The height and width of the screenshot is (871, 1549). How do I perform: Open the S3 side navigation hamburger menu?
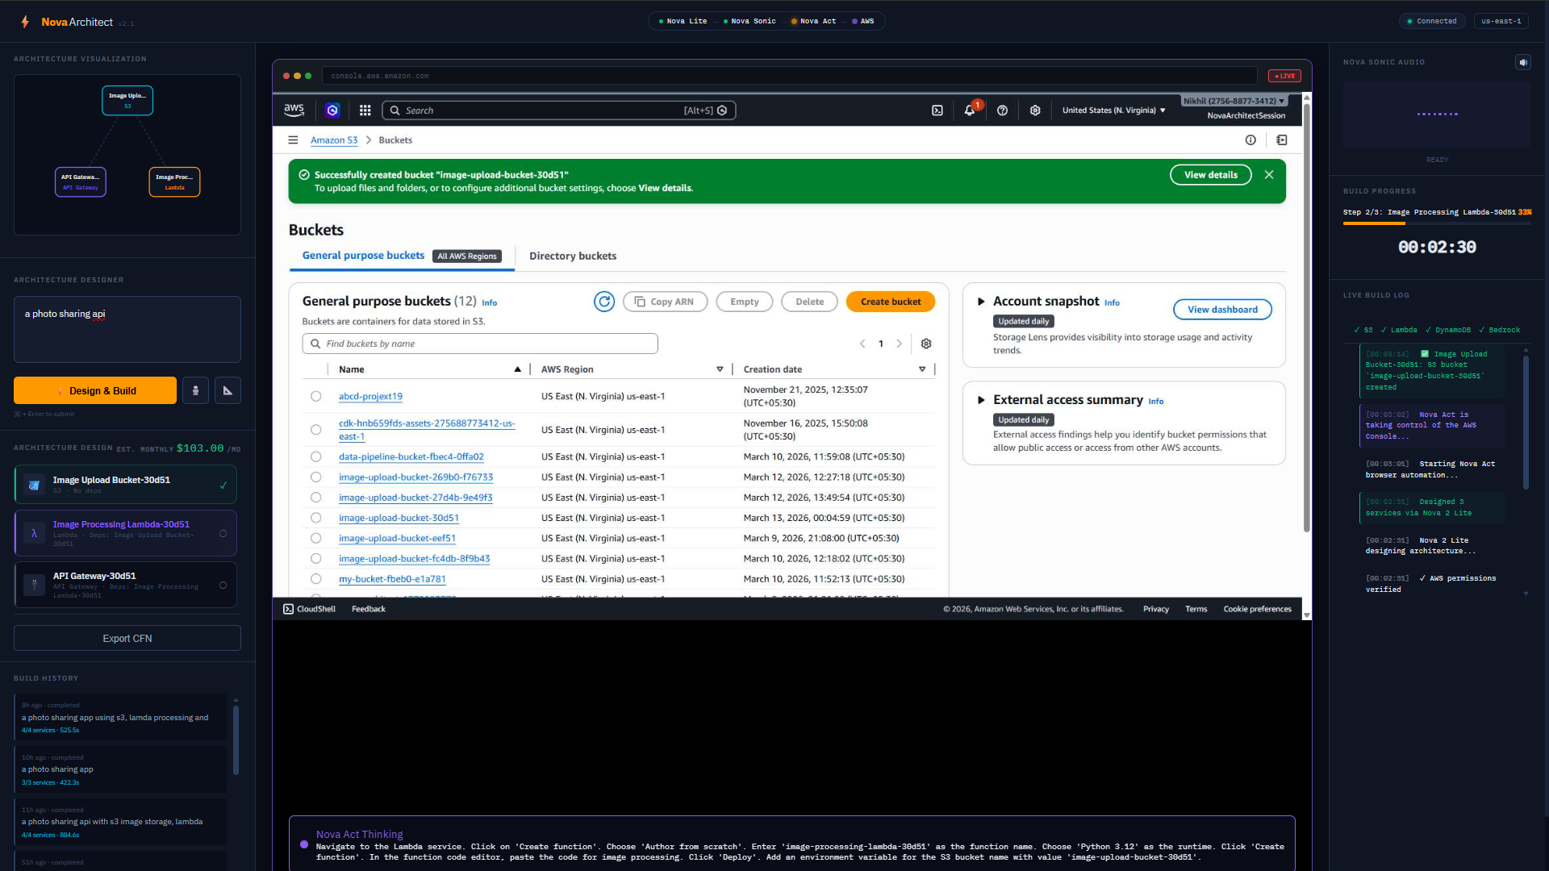(293, 140)
